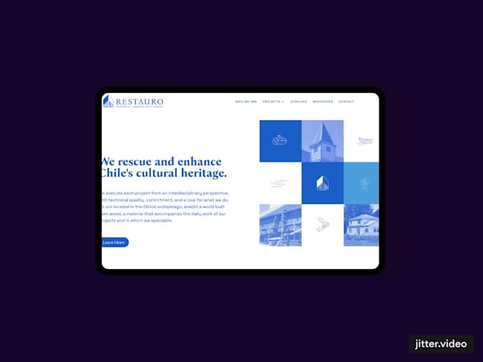Go to the Contact page
This screenshot has height=362, width=483.
tap(346, 102)
